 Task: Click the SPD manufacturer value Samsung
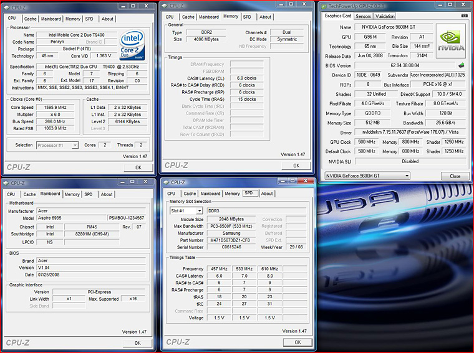pyautogui.click(x=231, y=233)
